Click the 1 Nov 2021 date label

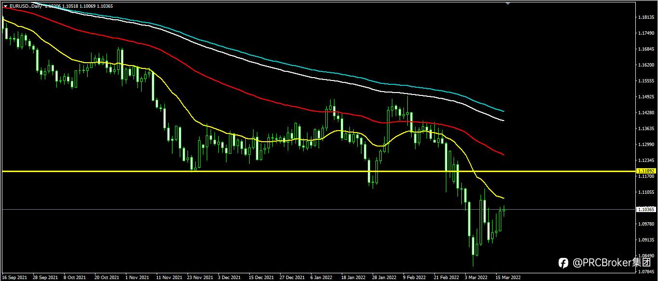click(x=137, y=278)
